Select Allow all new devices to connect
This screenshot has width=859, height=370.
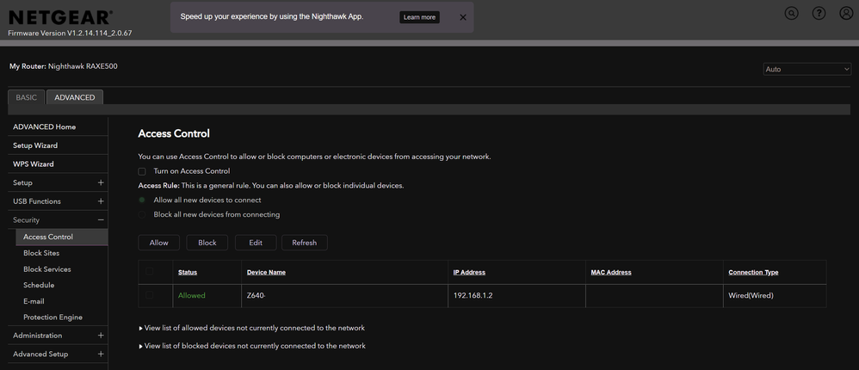143,200
